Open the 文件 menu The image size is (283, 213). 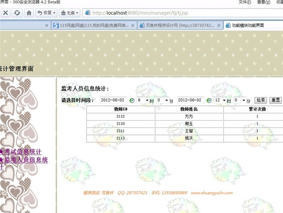[x=244, y=2]
